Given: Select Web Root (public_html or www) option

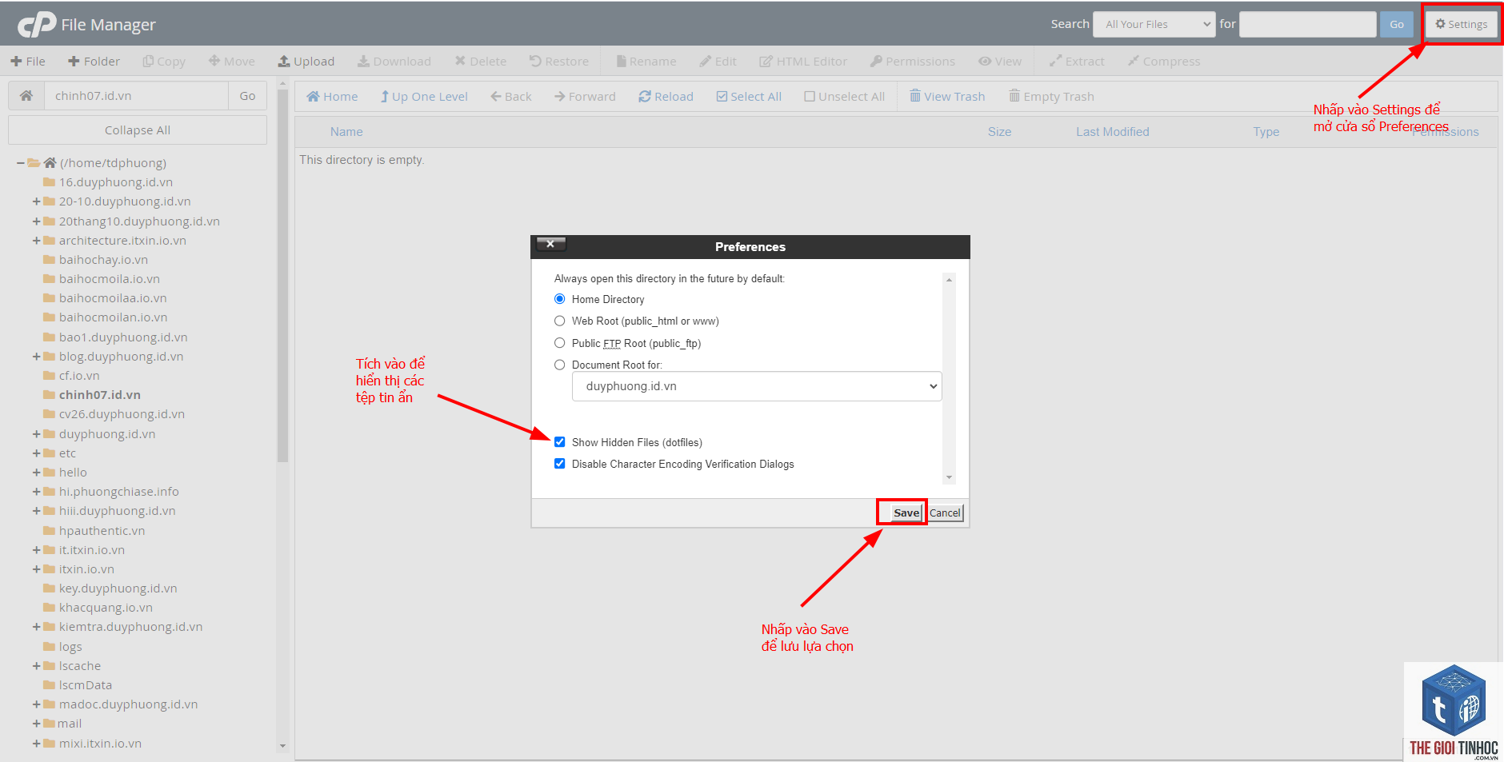Looking at the screenshot, I should tap(560, 321).
